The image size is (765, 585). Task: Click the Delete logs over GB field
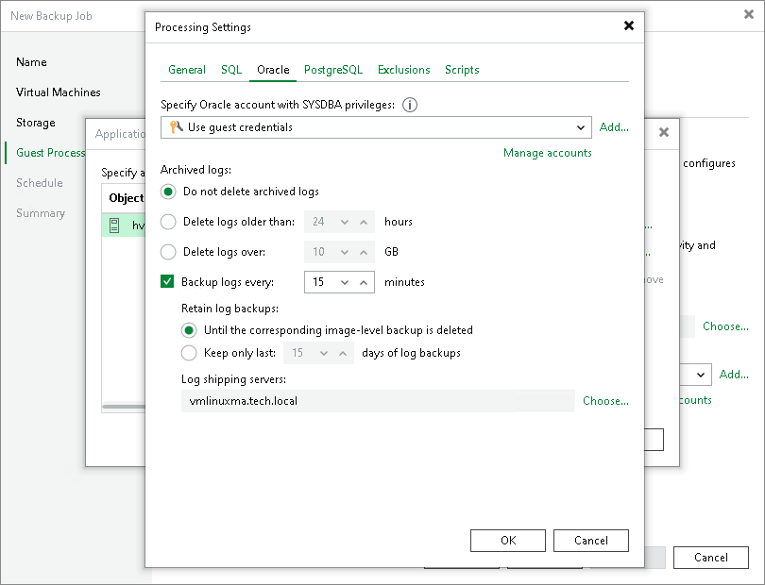pos(339,252)
